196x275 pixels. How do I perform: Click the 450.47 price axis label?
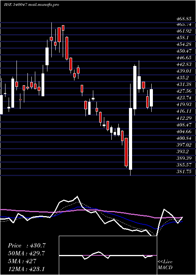tap(184, 51)
